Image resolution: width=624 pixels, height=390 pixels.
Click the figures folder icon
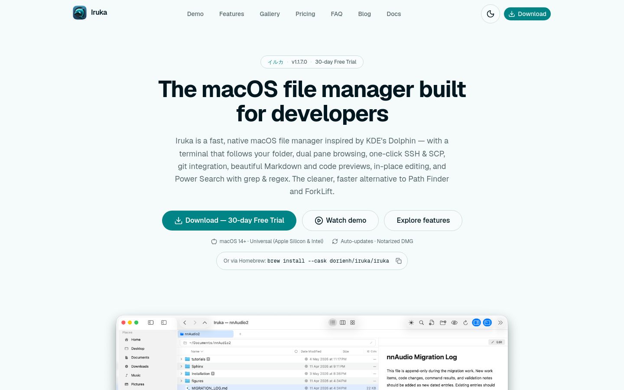tap(188, 381)
